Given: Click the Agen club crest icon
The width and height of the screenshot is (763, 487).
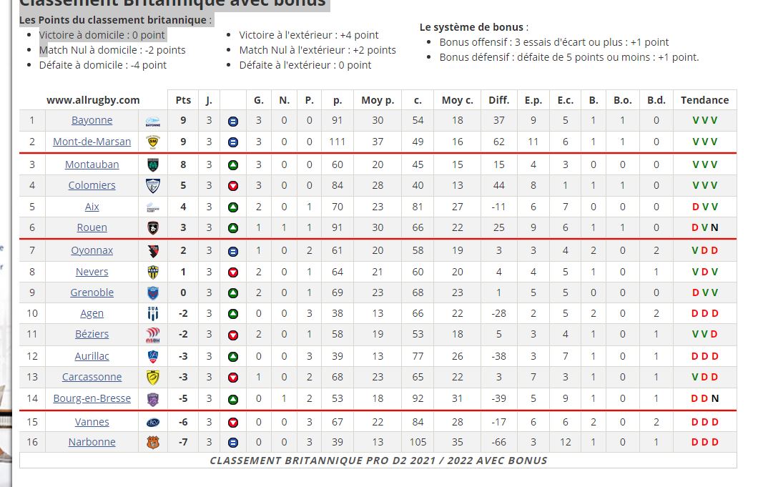Looking at the screenshot, I should coord(153,314).
